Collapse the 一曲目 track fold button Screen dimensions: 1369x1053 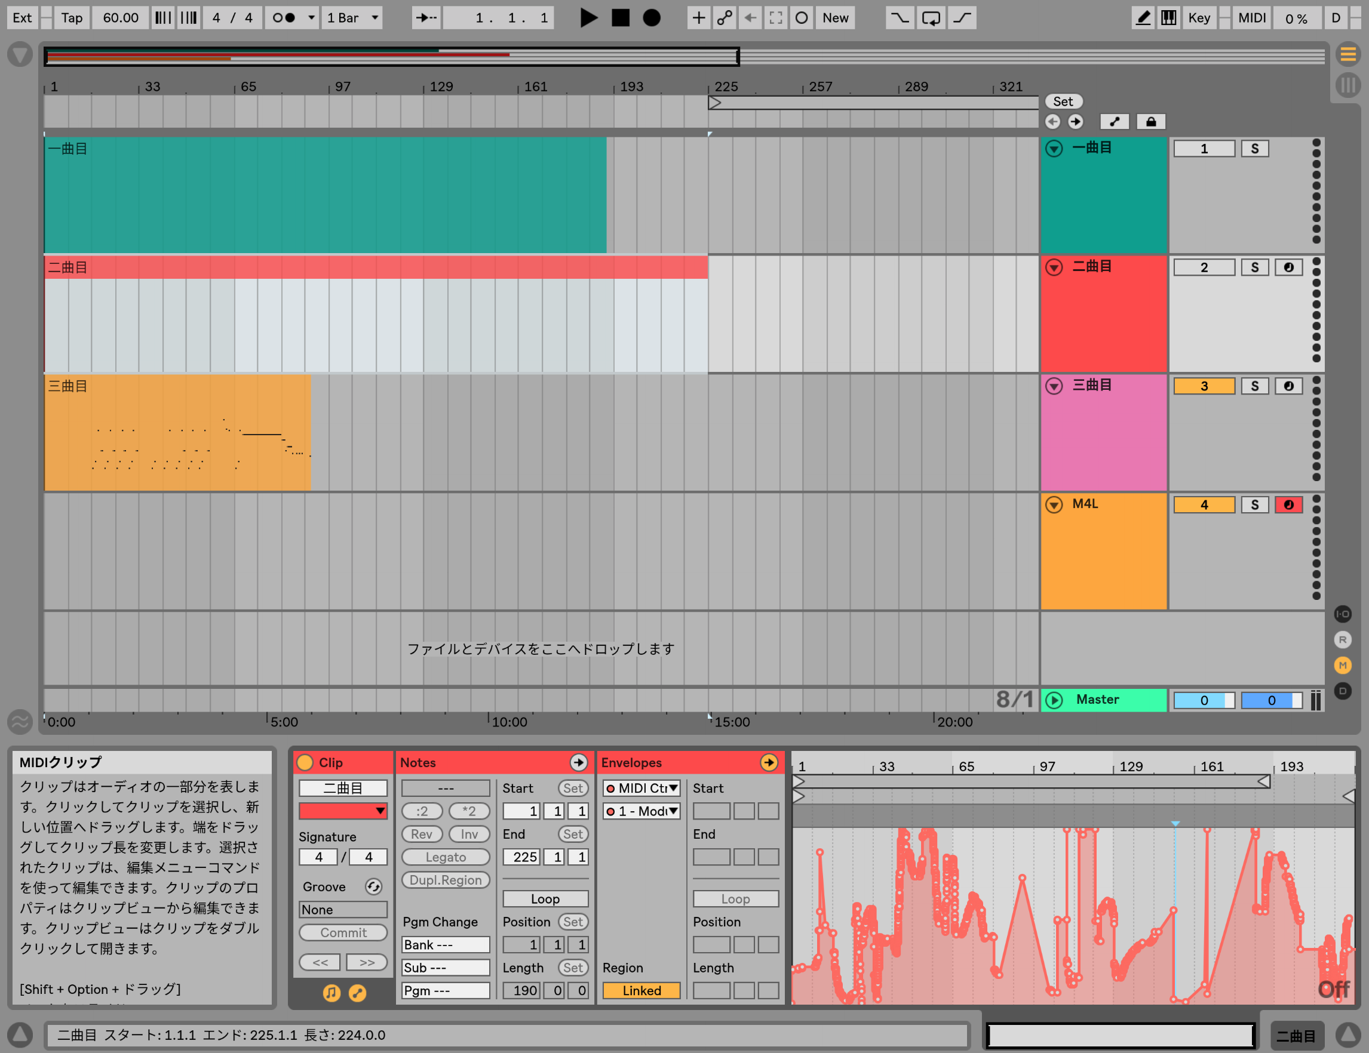click(x=1054, y=149)
